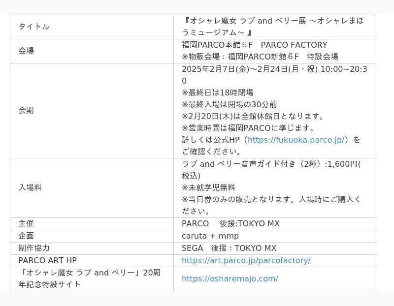Click the 20周年記念特設サイト label cell
This screenshot has height=306, width=394.
[x=92, y=279]
